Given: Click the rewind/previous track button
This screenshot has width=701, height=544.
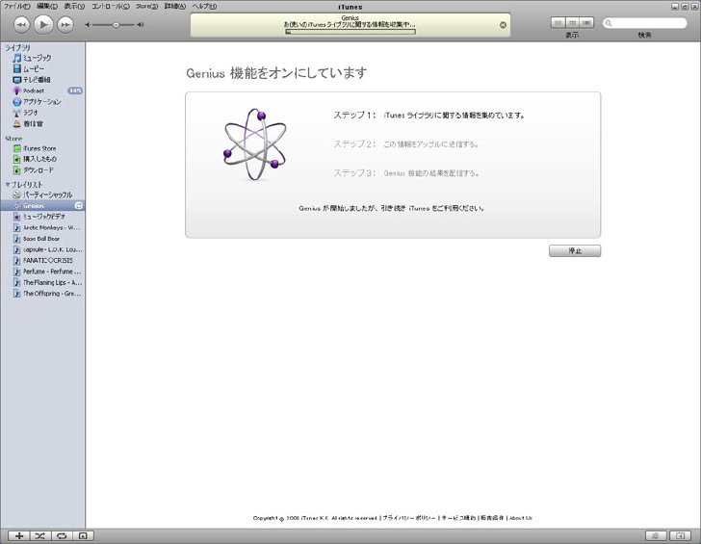Looking at the screenshot, I should 21,25.
